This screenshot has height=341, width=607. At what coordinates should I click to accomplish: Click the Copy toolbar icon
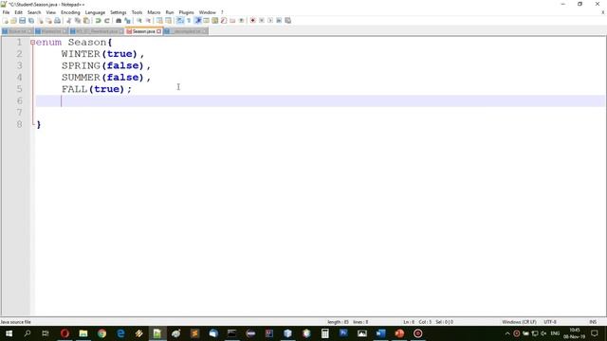click(x=78, y=21)
